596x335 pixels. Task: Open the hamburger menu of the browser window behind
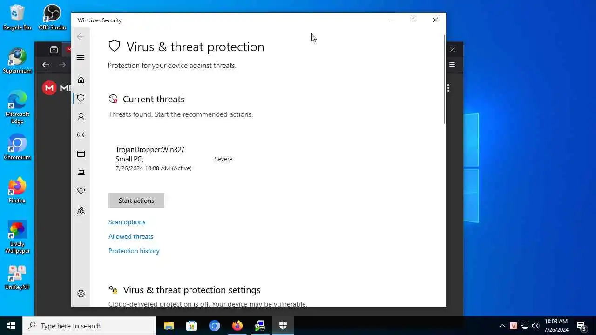(452, 65)
